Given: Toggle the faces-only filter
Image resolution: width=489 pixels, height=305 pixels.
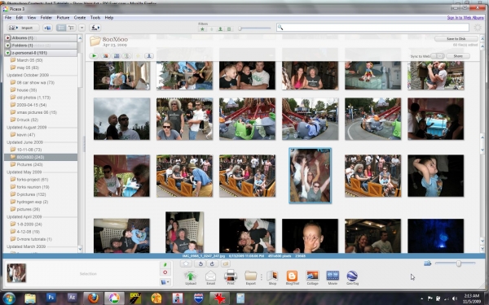Looking at the screenshot, I should pyautogui.click(x=220, y=29).
